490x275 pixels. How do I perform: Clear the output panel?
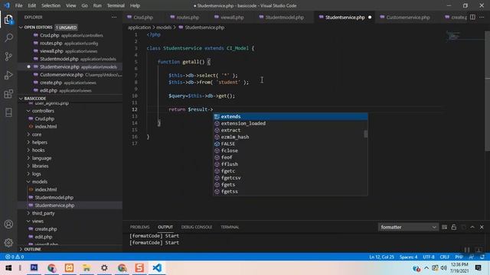(x=444, y=227)
